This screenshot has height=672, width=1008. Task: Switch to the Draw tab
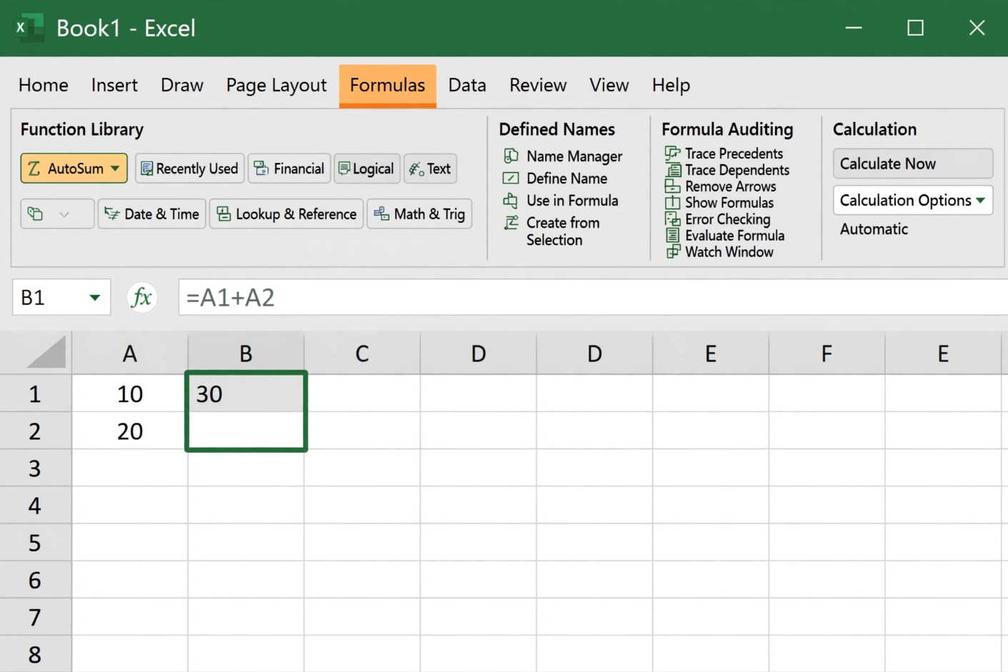[x=182, y=85]
